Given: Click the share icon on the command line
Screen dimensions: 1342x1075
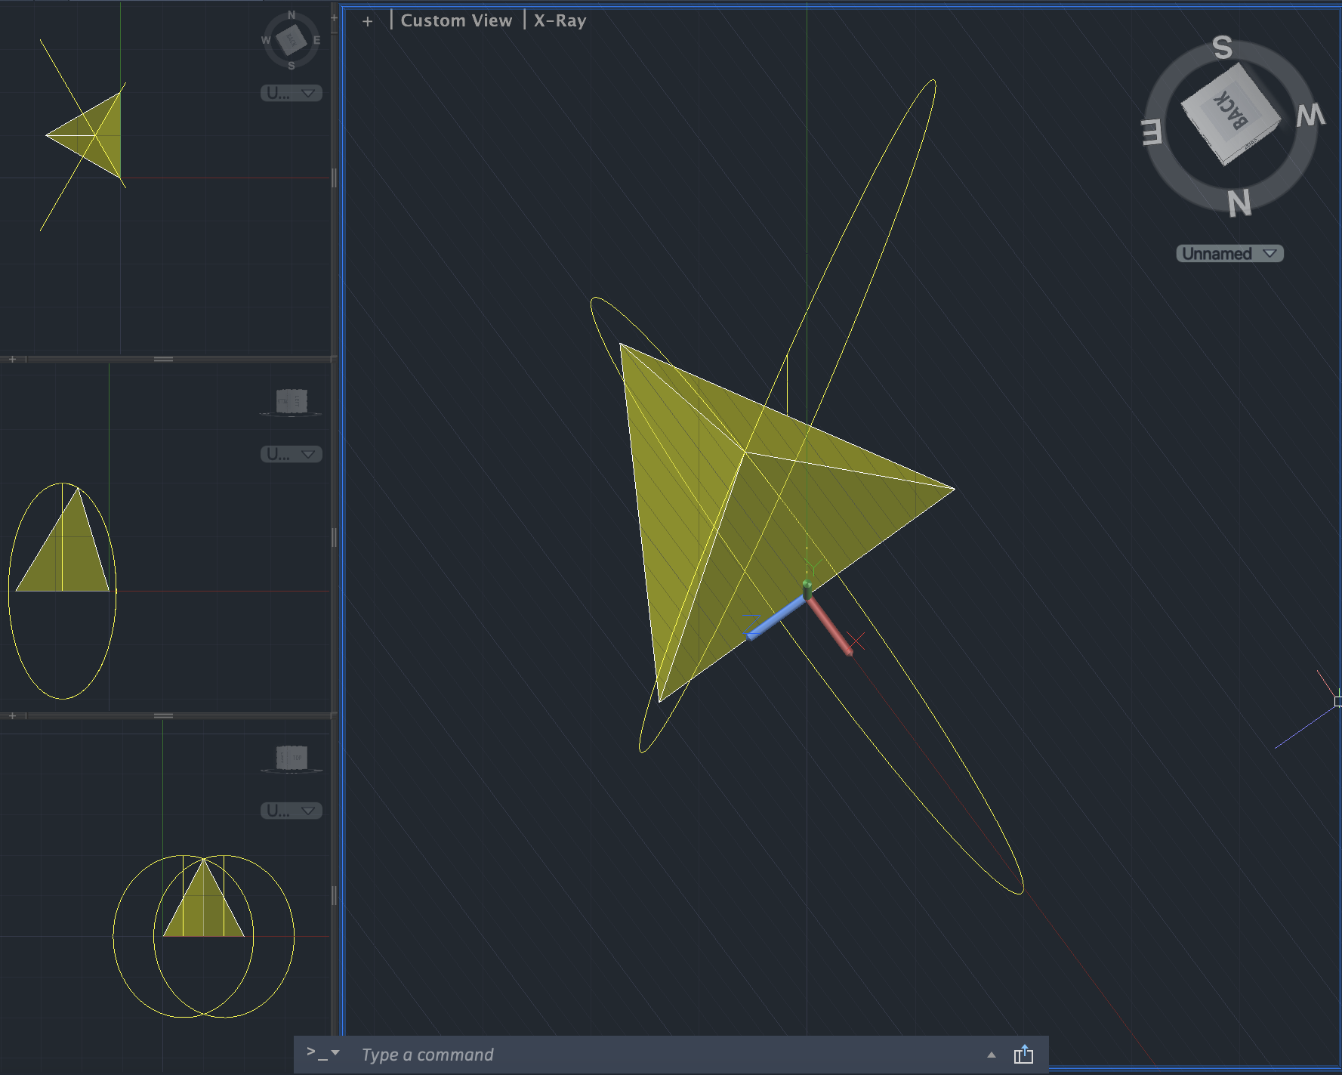Looking at the screenshot, I should tap(1023, 1055).
